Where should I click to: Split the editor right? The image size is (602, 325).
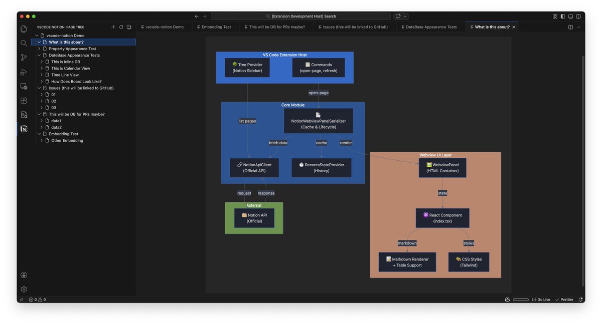570,27
